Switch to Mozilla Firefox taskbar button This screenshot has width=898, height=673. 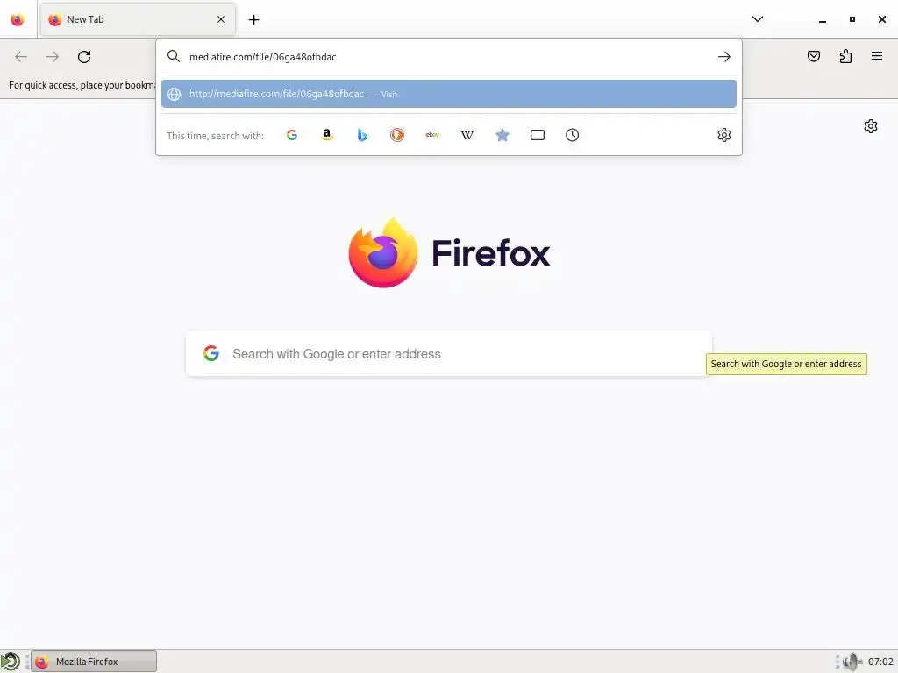point(93,662)
